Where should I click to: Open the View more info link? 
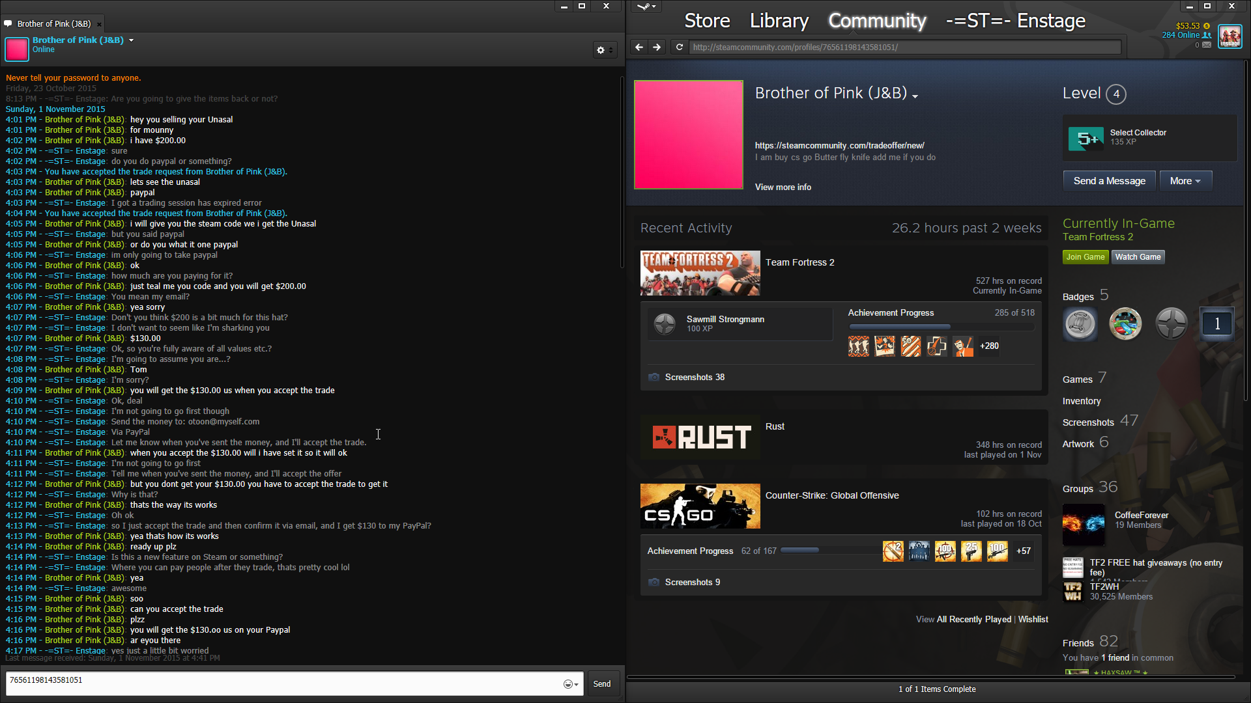coord(783,187)
